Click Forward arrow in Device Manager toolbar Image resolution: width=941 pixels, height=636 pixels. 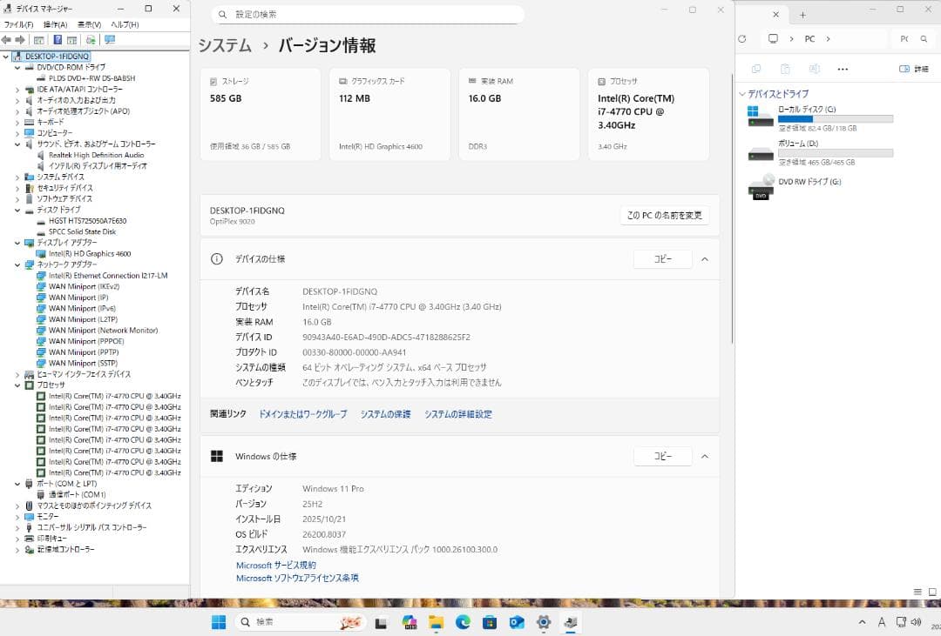pos(20,39)
